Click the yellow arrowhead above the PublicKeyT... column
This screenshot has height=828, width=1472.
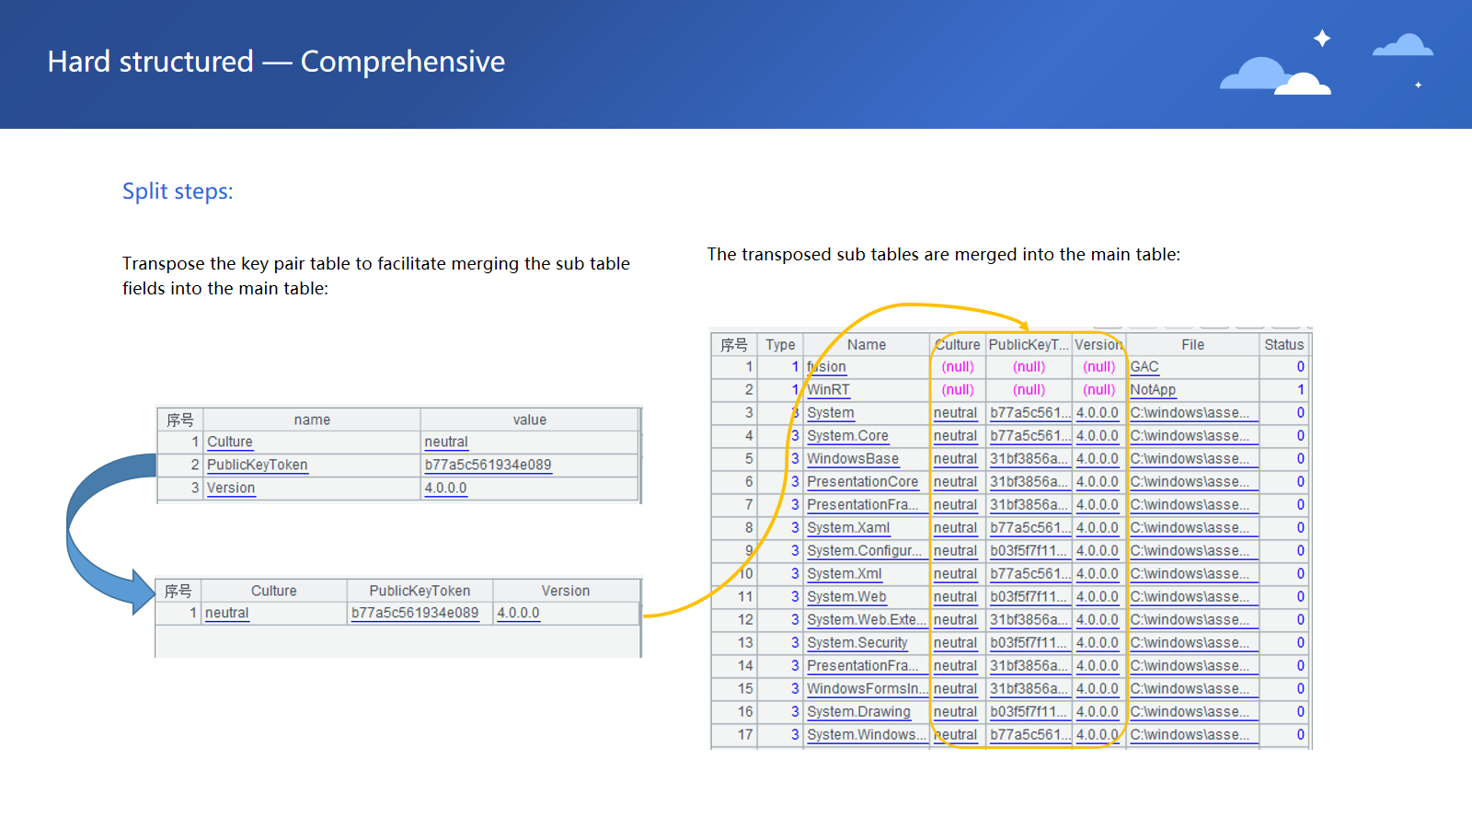[x=1024, y=326]
